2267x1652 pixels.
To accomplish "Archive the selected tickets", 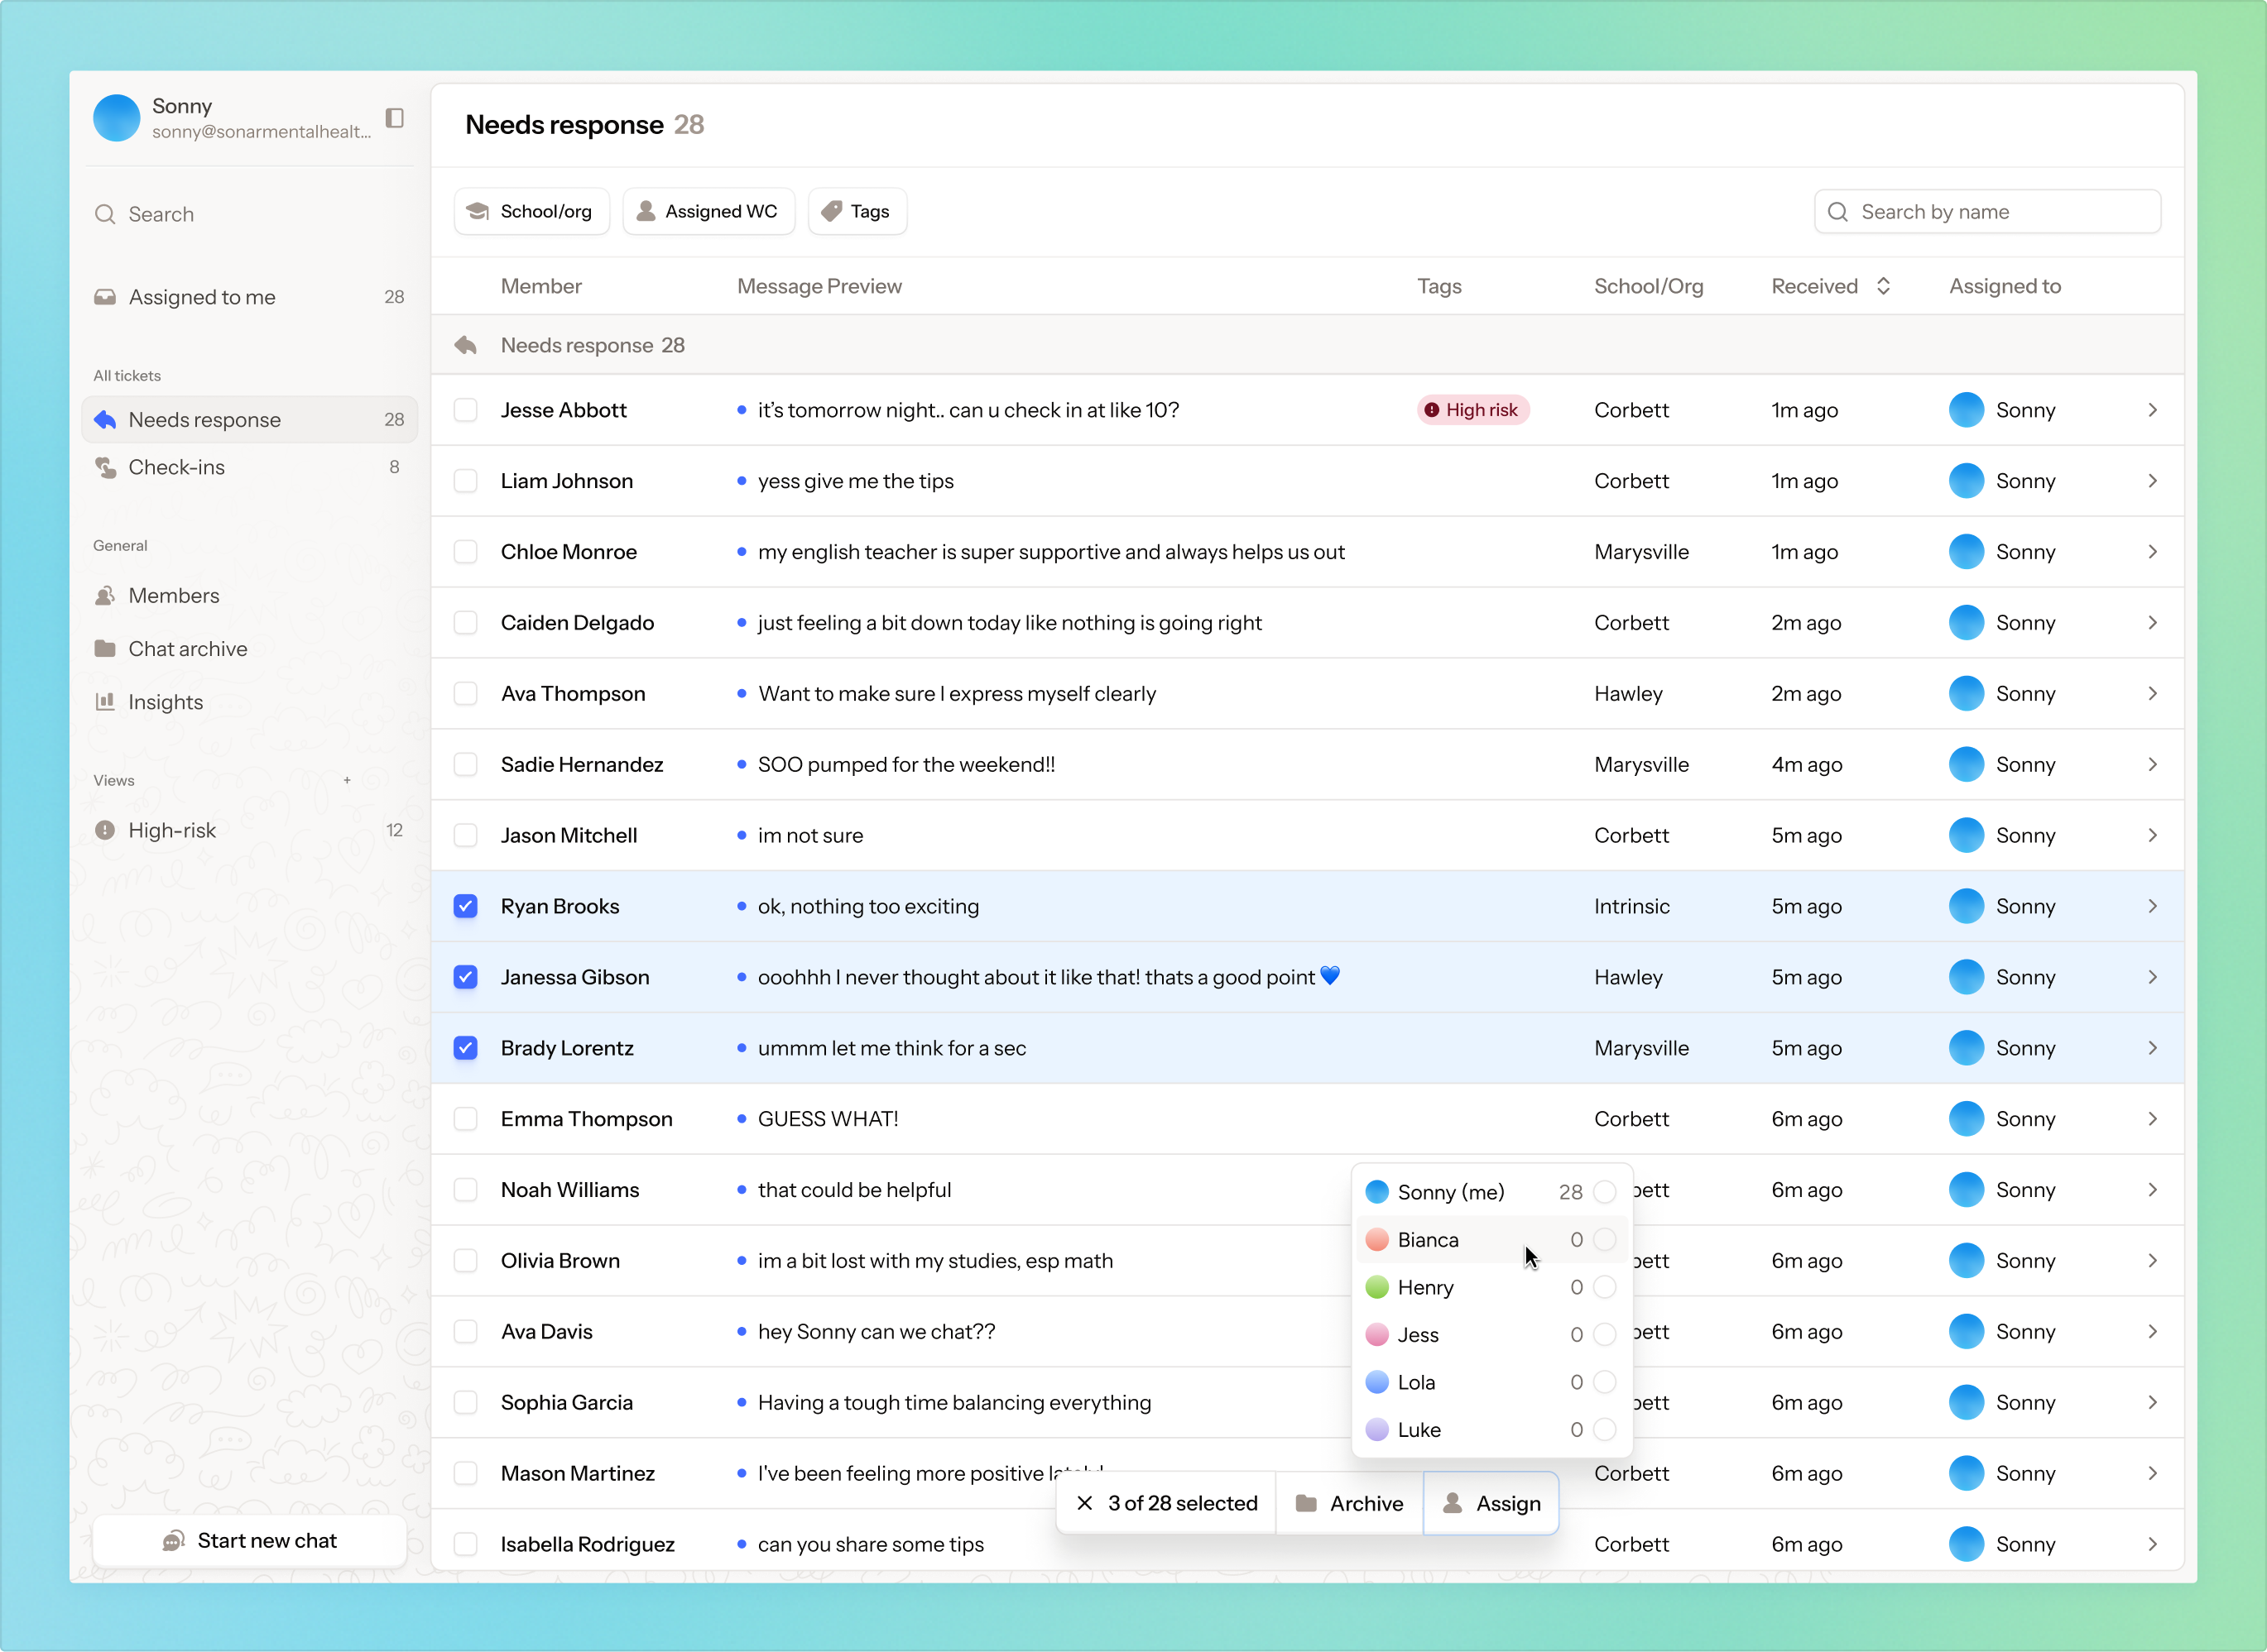I will tap(1348, 1503).
